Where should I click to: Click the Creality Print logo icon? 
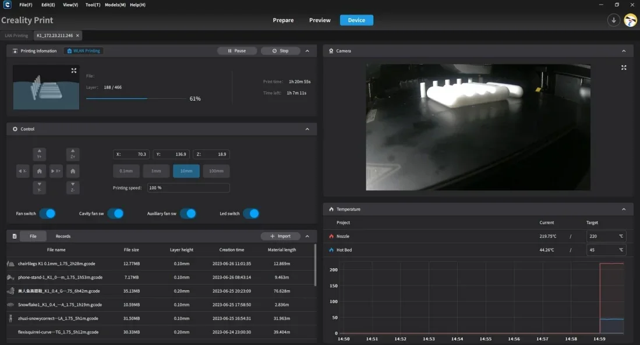[8, 5]
